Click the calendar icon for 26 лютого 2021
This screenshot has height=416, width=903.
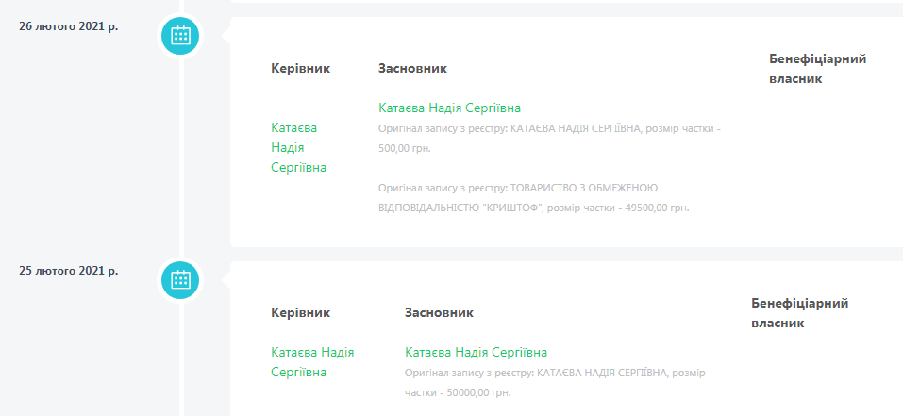pos(181,37)
